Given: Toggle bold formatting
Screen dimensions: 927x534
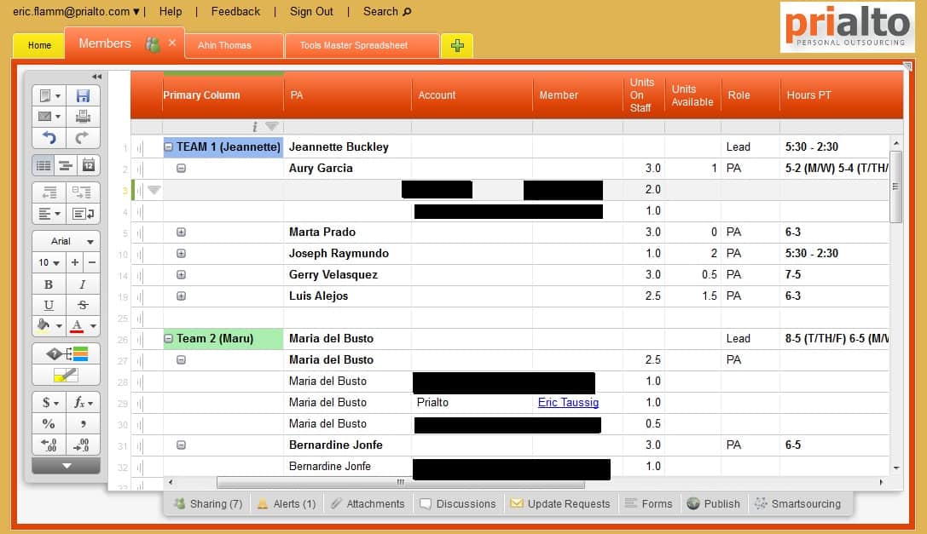Looking at the screenshot, I should pyautogui.click(x=49, y=284).
